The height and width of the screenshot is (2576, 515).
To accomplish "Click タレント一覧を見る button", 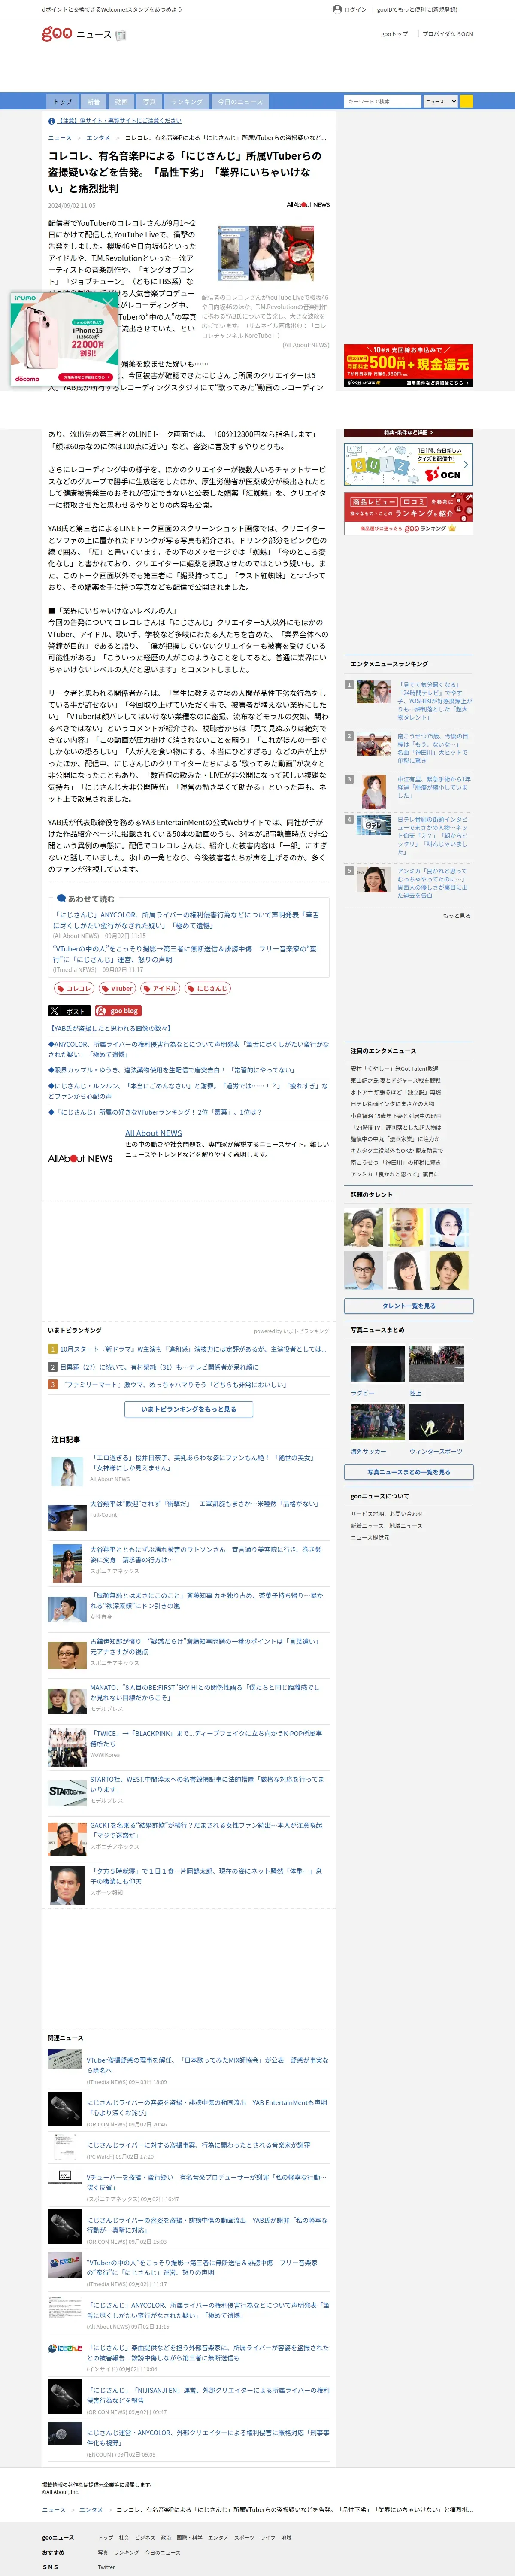I will [408, 1306].
